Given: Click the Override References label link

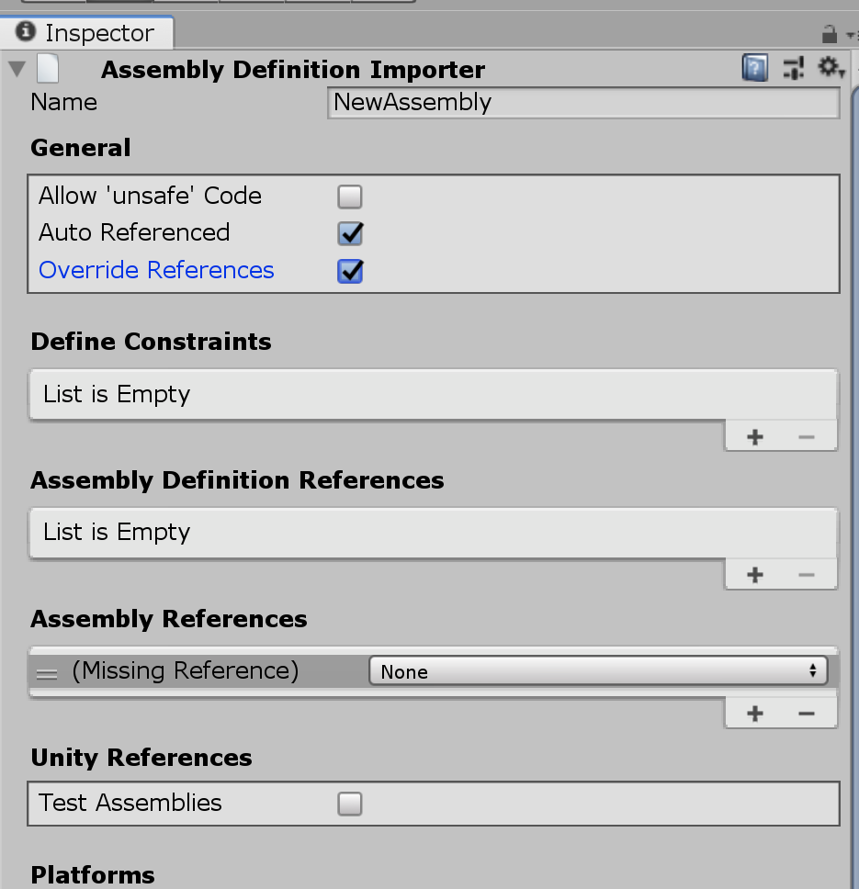Looking at the screenshot, I should click(156, 271).
